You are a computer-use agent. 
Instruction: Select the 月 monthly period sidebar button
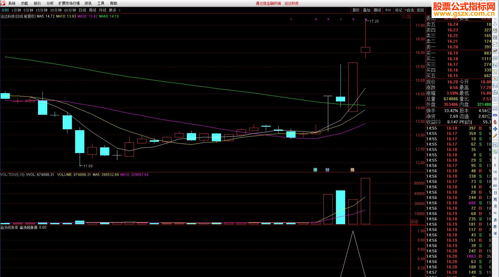495,206
